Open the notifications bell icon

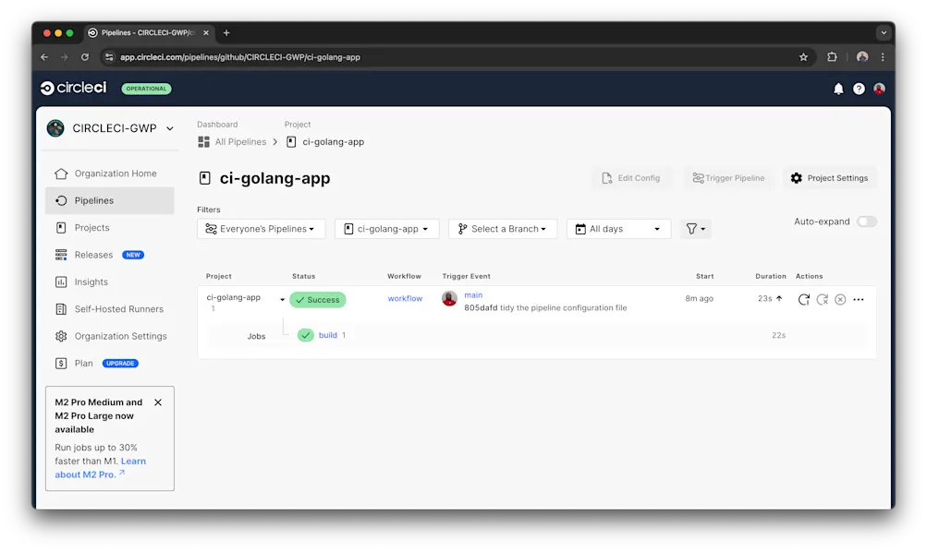pos(837,89)
